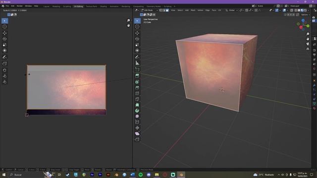The height and width of the screenshot is (178, 317).
Task: Select the Knife tool
Action: click(137, 99)
